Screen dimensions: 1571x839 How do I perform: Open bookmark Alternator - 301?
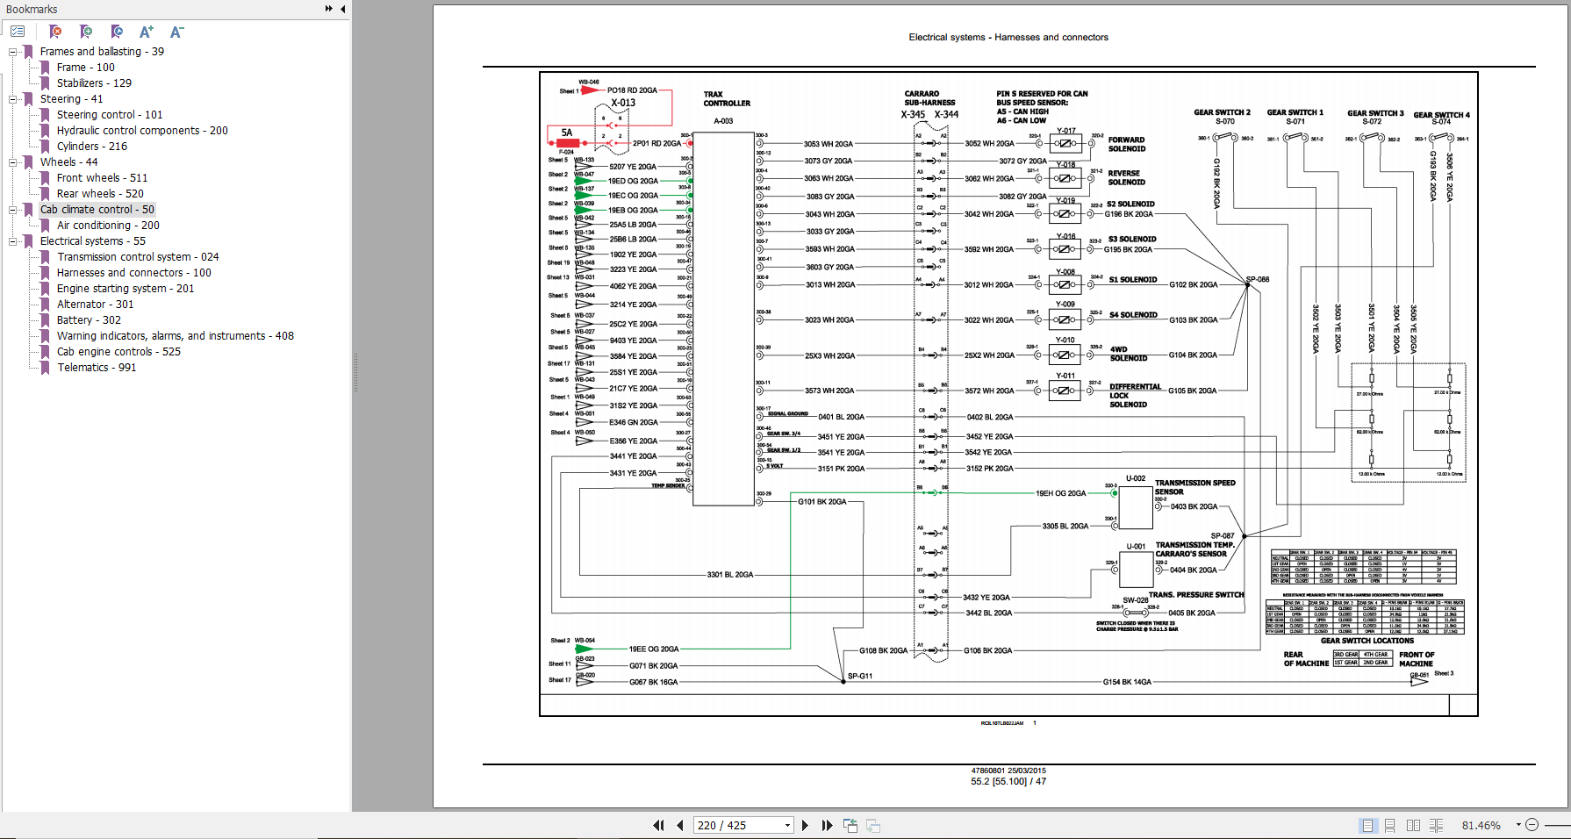[96, 305]
